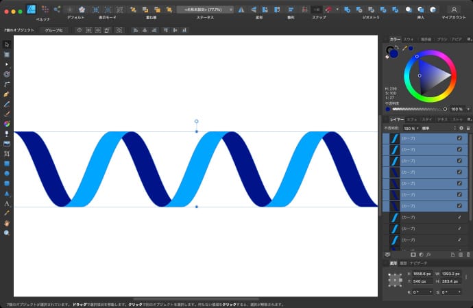Hide the last selected カーブ layer
Screen dimensions: 473x308
459,205
